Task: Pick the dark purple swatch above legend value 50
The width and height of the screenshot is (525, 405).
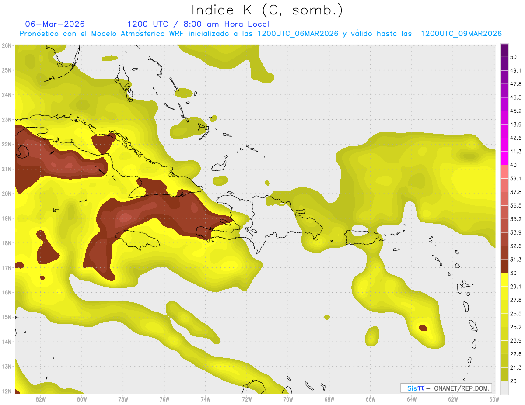Action: pyautogui.click(x=504, y=50)
